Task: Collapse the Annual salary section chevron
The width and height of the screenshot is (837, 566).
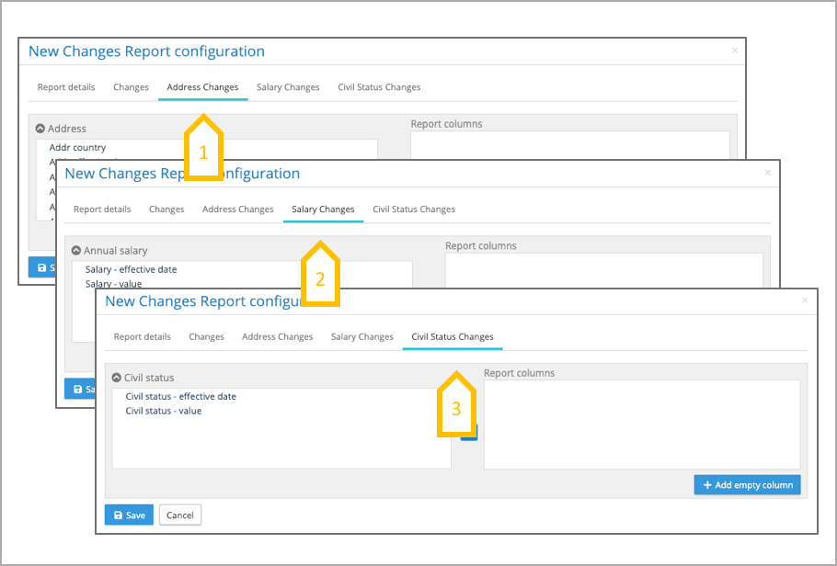Action: 76,250
